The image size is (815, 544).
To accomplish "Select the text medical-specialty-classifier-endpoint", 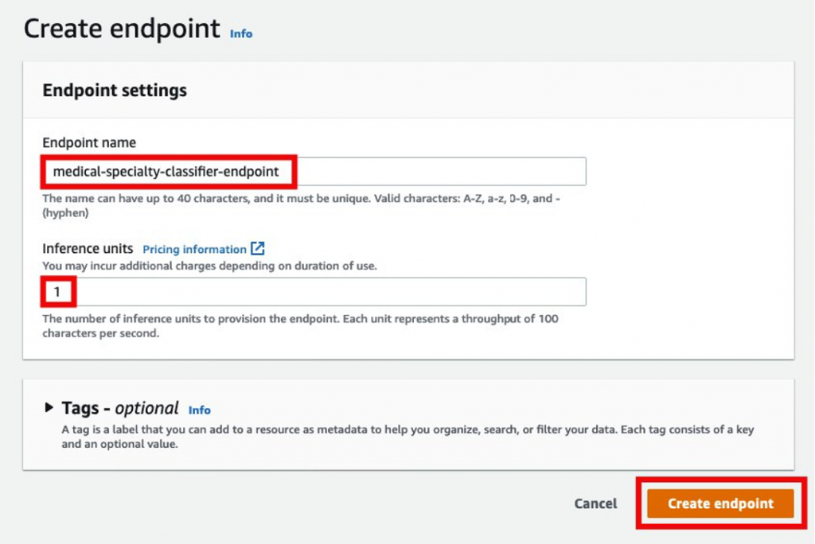I will 168,171.
